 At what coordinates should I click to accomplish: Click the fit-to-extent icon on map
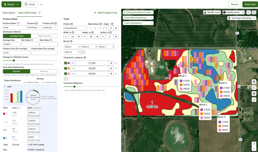pos(254,88)
